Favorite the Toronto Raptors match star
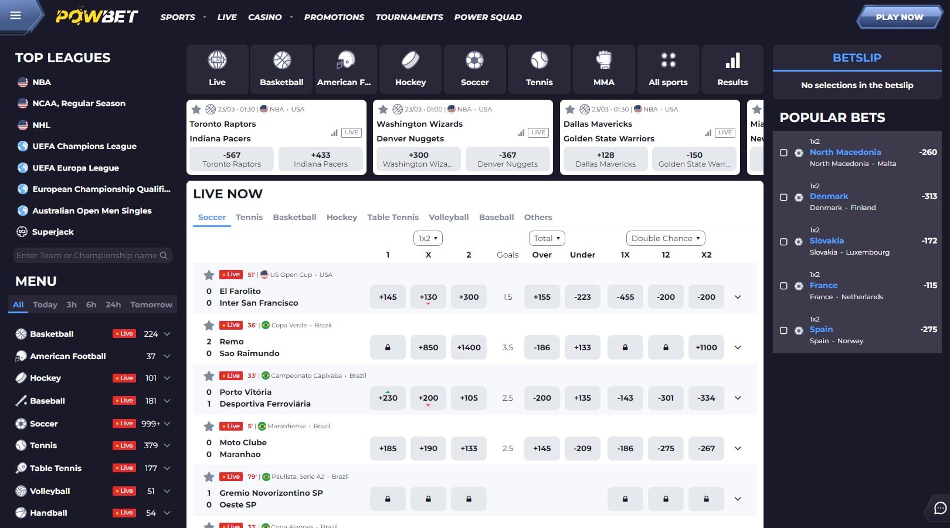 (x=196, y=109)
